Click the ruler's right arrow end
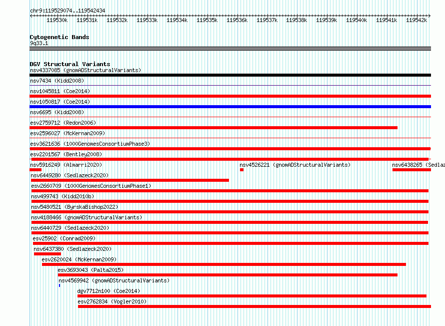The image size is (445, 326). point(429,16)
